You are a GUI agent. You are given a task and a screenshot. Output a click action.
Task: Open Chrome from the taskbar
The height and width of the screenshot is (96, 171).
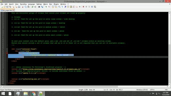coord(33,94)
